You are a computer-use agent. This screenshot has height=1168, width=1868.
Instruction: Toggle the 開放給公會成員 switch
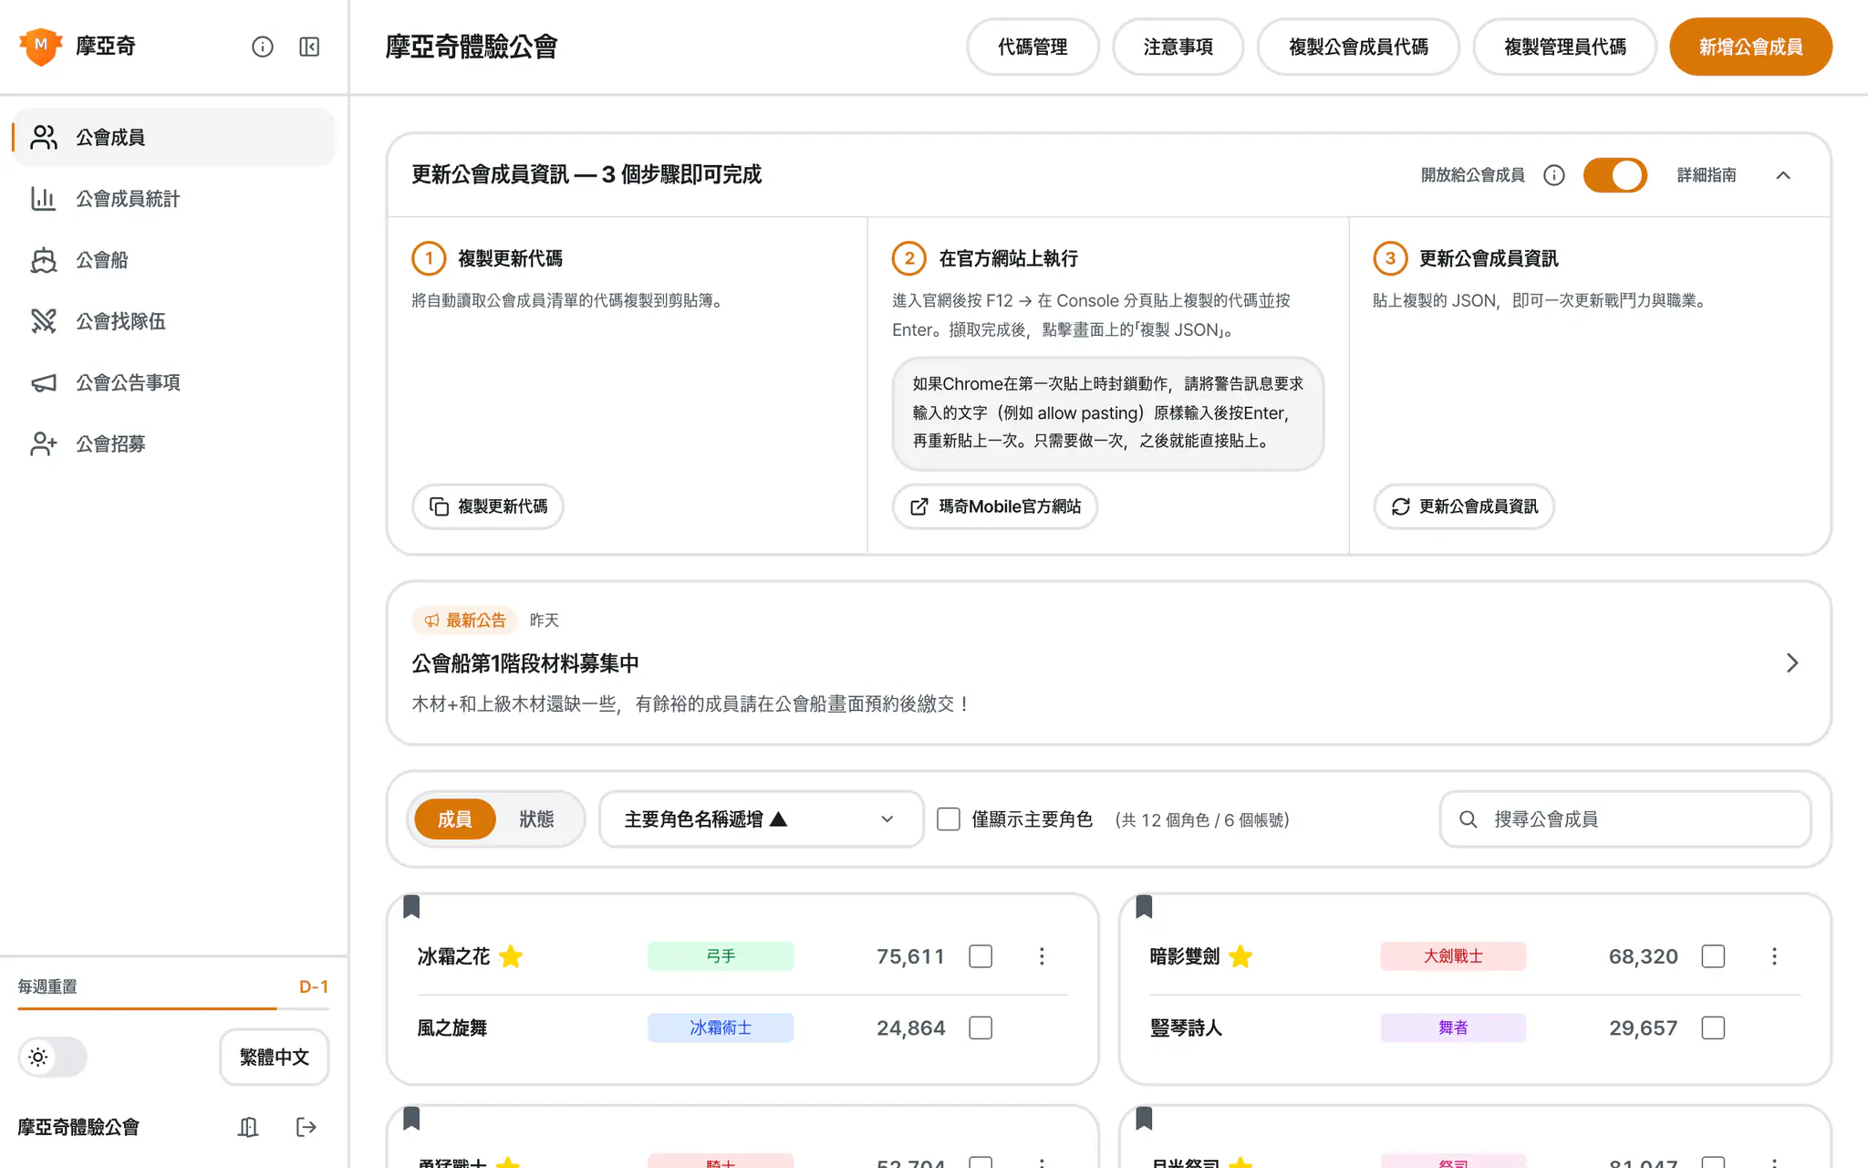point(1615,175)
